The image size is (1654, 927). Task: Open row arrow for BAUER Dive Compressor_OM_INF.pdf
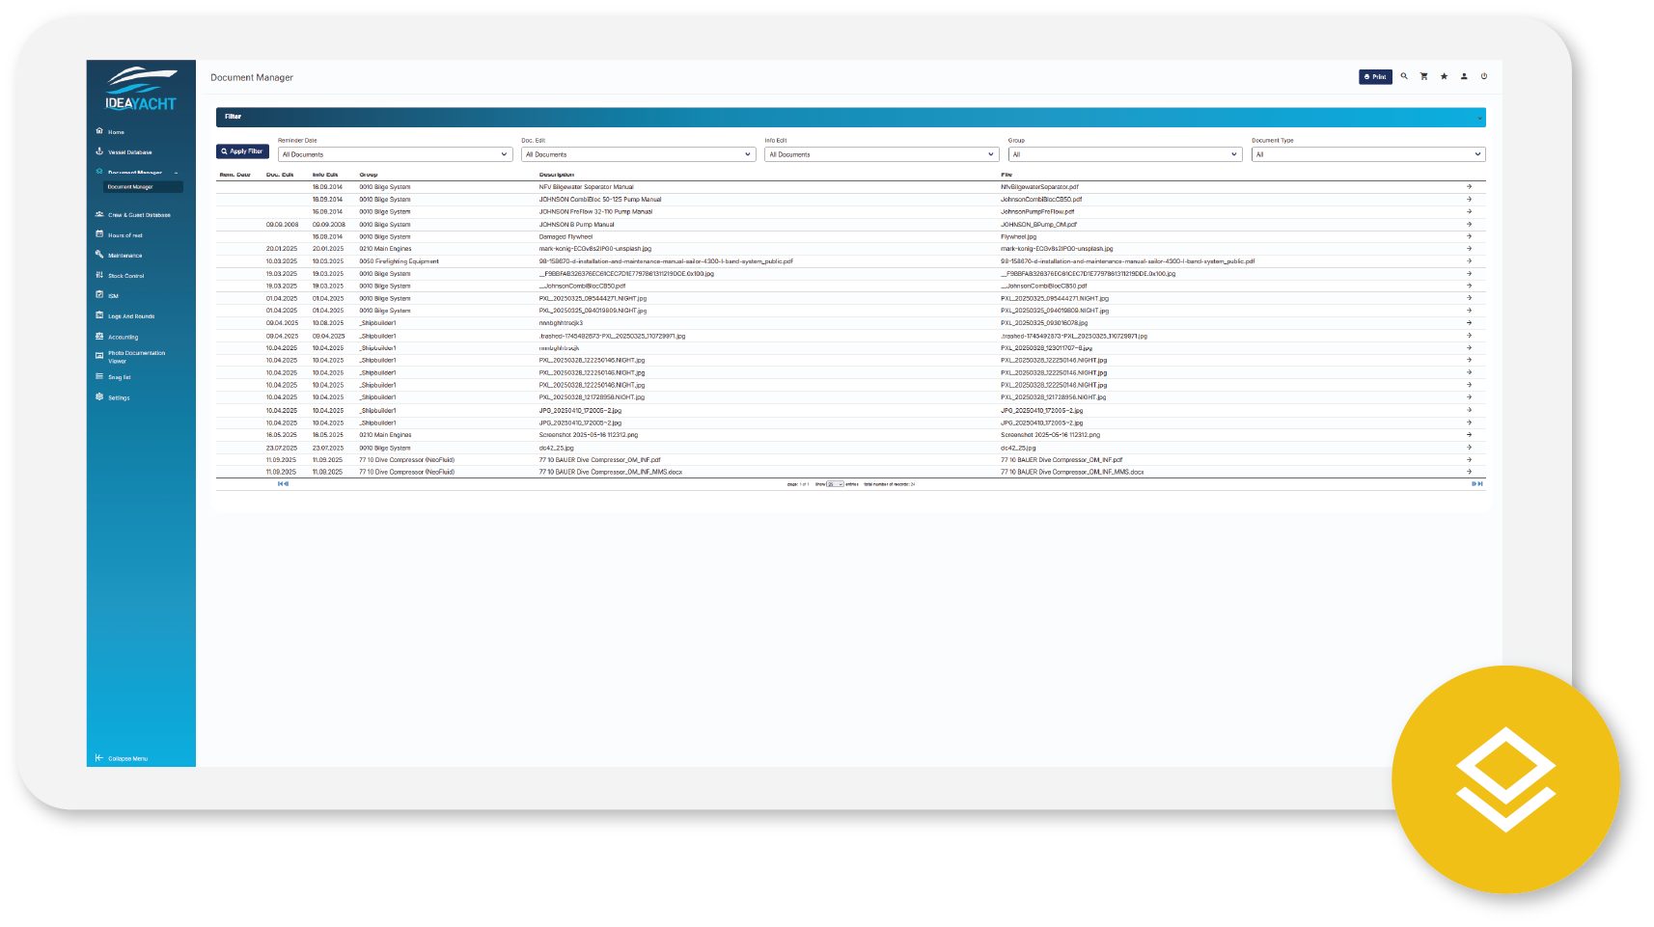click(x=1469, y=460)
